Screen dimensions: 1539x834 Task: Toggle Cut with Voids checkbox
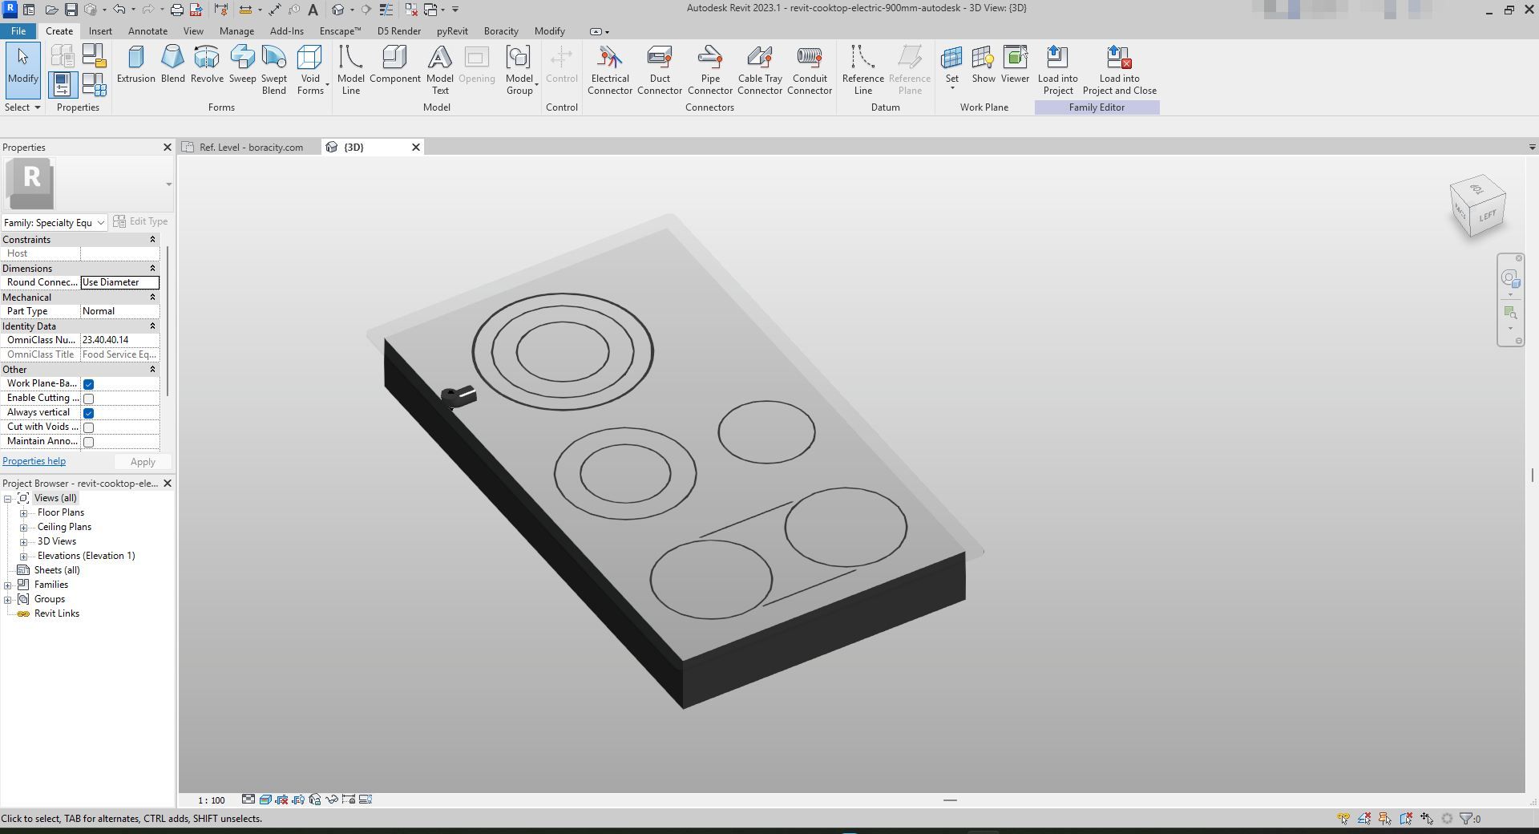pyautogui.click(x=89, y=427)
